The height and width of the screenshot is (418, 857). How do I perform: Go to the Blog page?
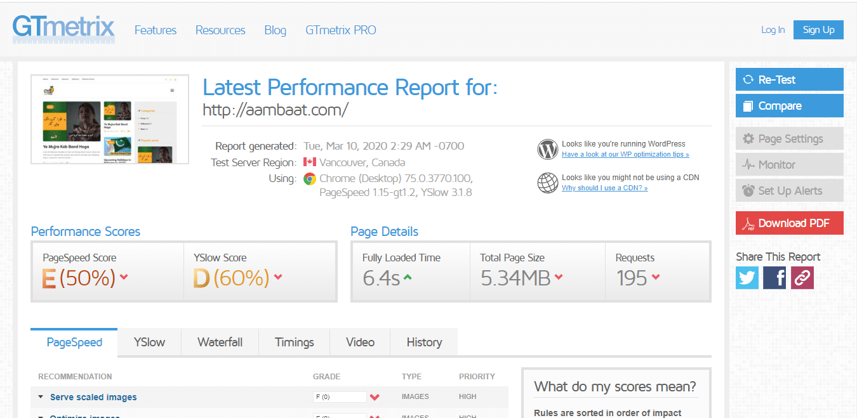coord(275,30)
